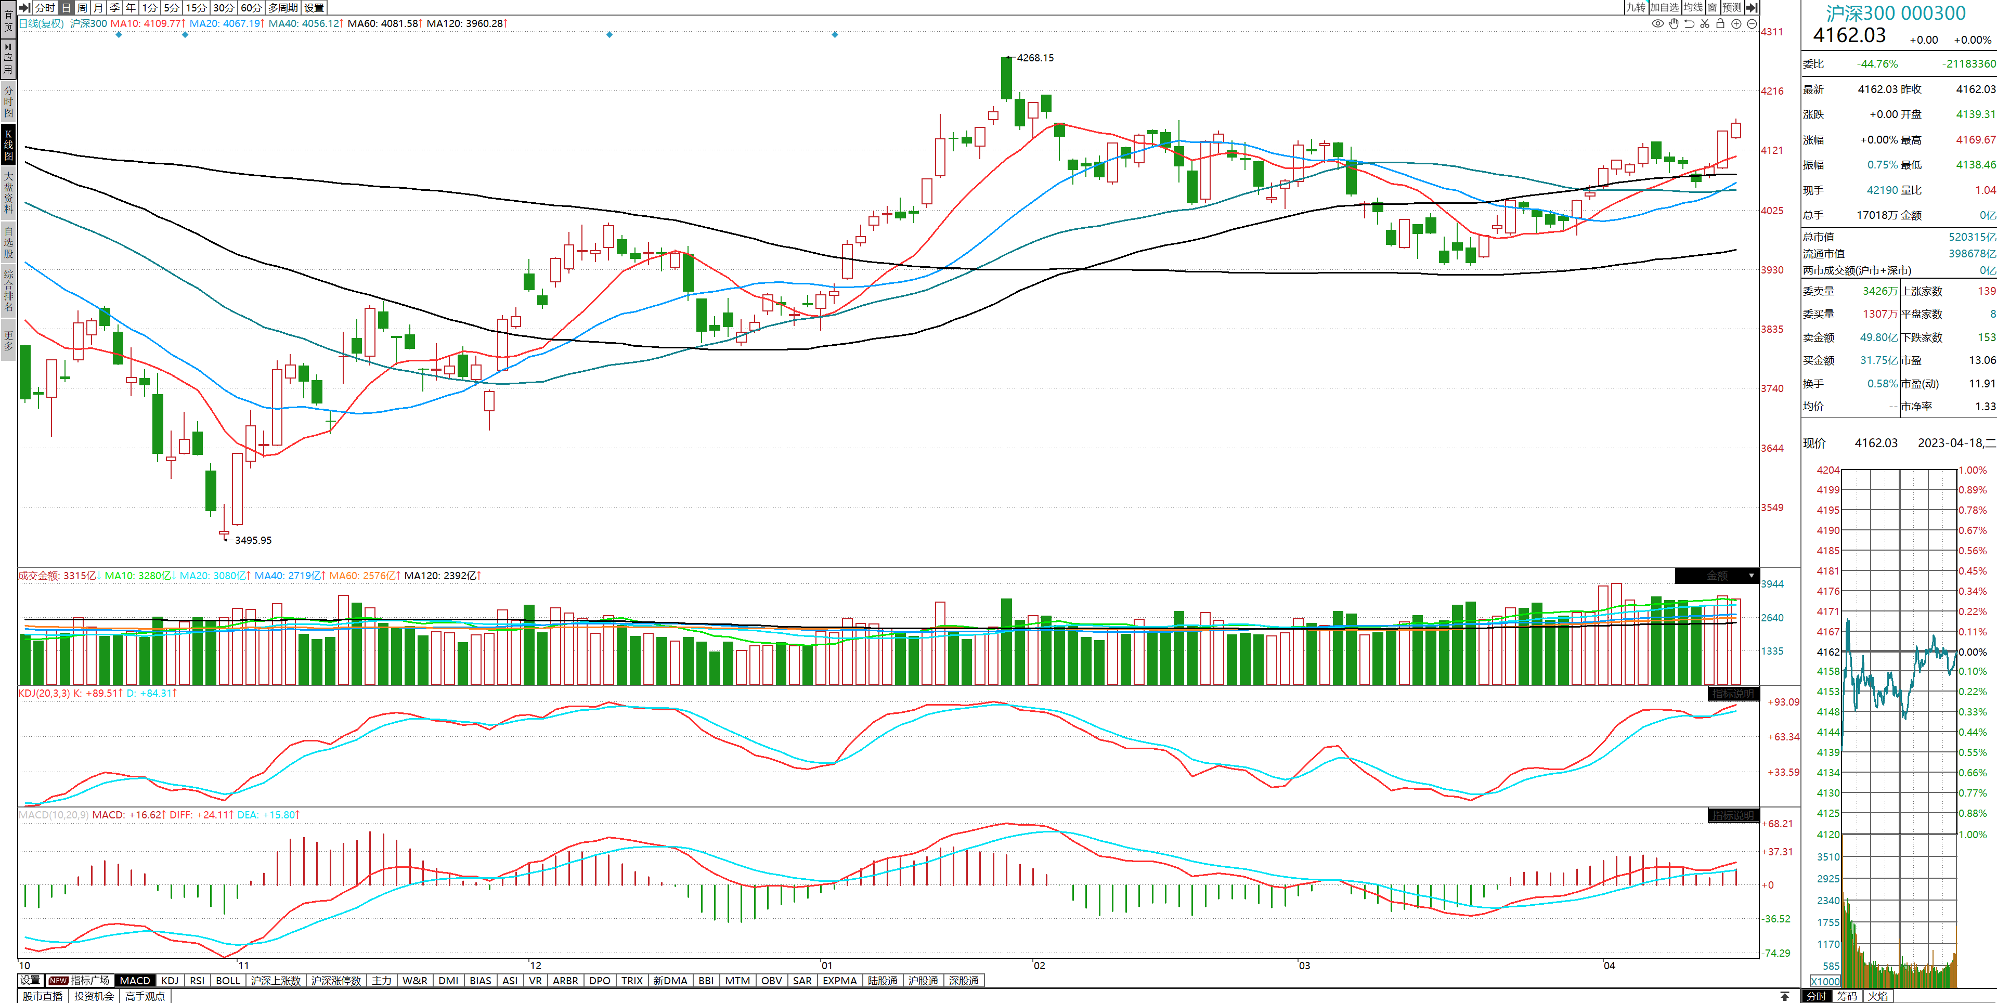This screenshot has width=1997, height=1003.
Task: Toggle the chart lock icon
Action: pos(1720,23)
